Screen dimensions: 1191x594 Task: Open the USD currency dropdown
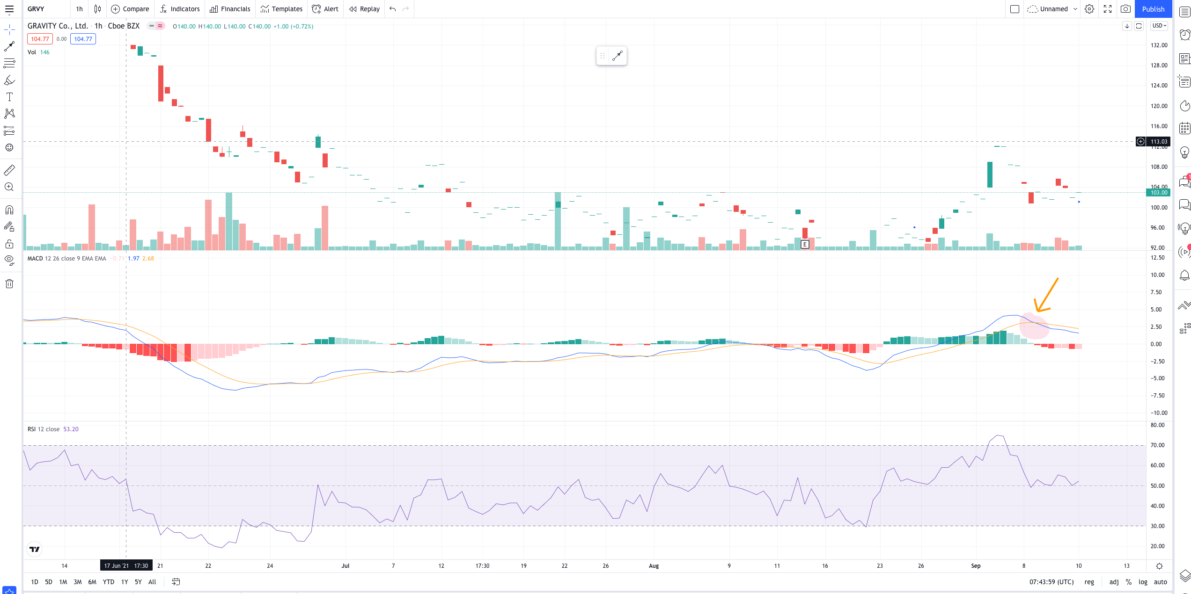(1159, 26)
